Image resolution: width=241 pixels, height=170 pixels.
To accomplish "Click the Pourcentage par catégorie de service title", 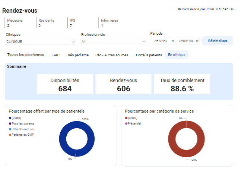I will (x=159, y=111).
